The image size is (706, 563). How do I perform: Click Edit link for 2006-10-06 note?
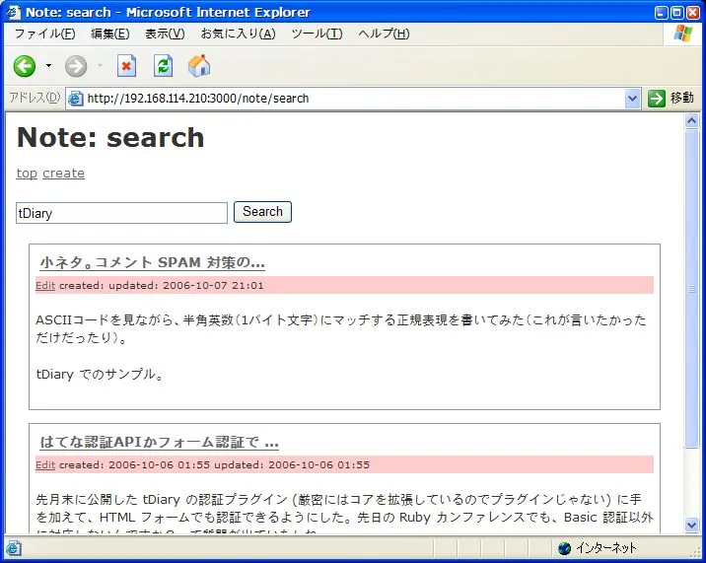coord(45,464)
